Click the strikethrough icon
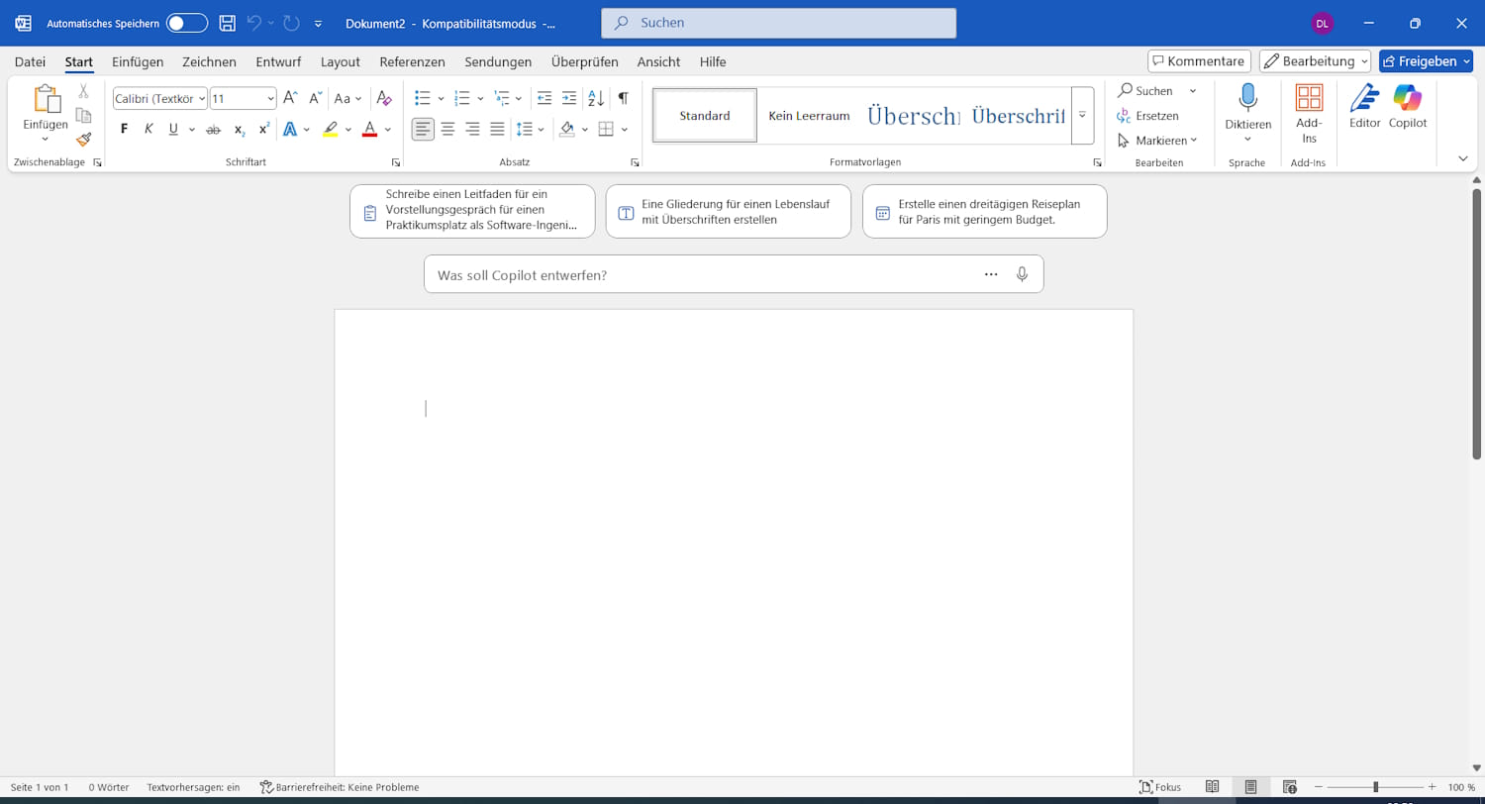Image resolution: width=1485 pixels, height=804 pixels. coord(213,129)
